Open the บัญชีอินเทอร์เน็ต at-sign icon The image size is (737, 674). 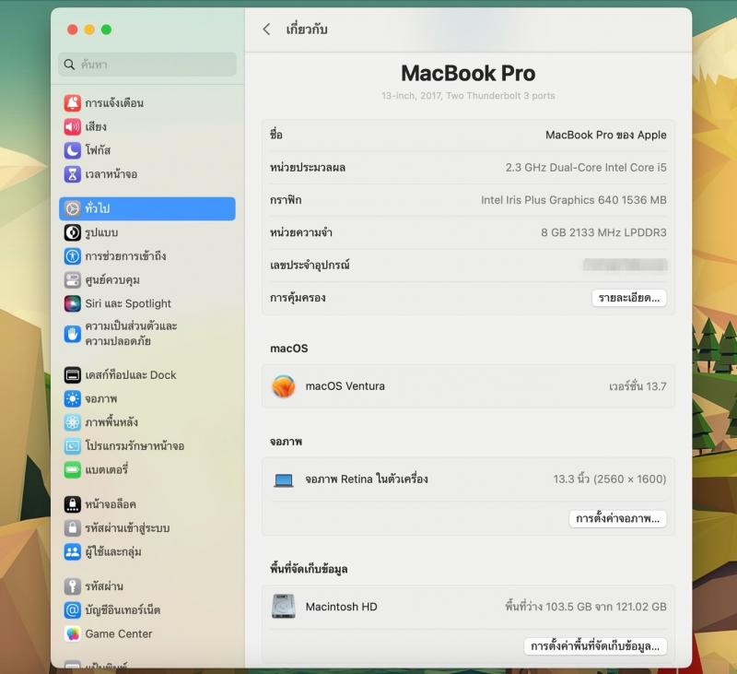click(x=73, y=610)
